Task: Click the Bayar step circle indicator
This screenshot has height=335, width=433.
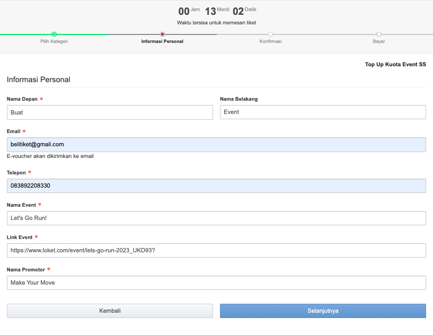Action: [378, 34]
